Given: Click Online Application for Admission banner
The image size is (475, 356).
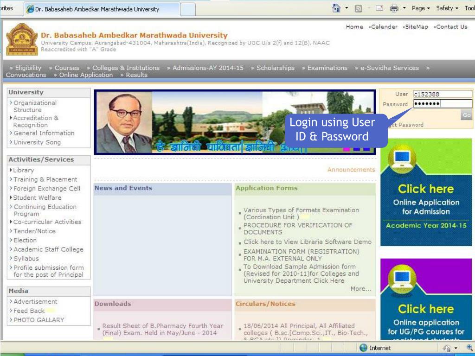Looking at the screenshot, I should pyautogui.click(x=426, y=192).
